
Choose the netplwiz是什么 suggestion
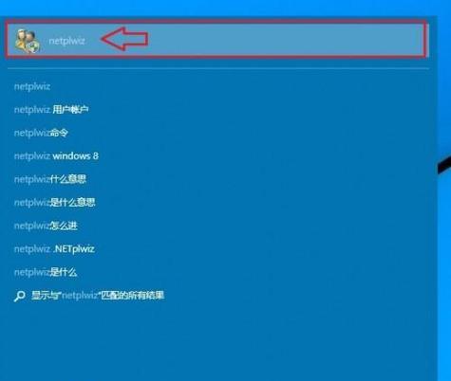pos(46,272)
